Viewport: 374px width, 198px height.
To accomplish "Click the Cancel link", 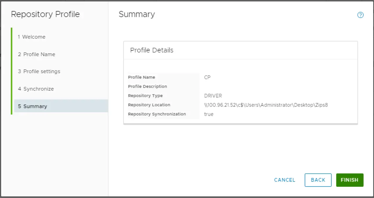I will tap(285, 180).
